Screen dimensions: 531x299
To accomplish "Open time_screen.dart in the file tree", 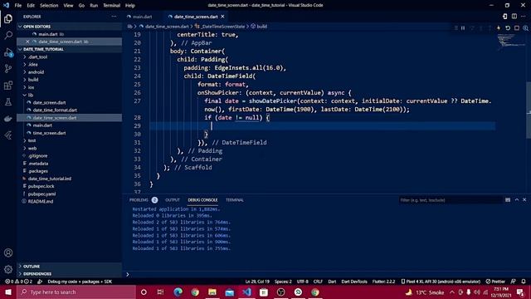I will [x=50, y=133].
